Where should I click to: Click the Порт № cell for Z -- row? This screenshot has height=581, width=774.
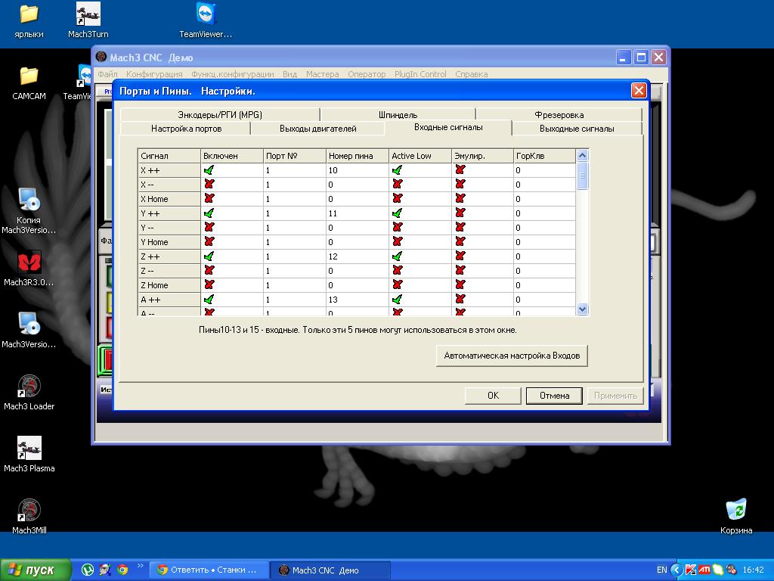coord(295,271)
